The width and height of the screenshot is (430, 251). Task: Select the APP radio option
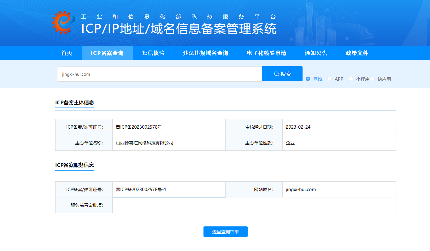point(329,79)
